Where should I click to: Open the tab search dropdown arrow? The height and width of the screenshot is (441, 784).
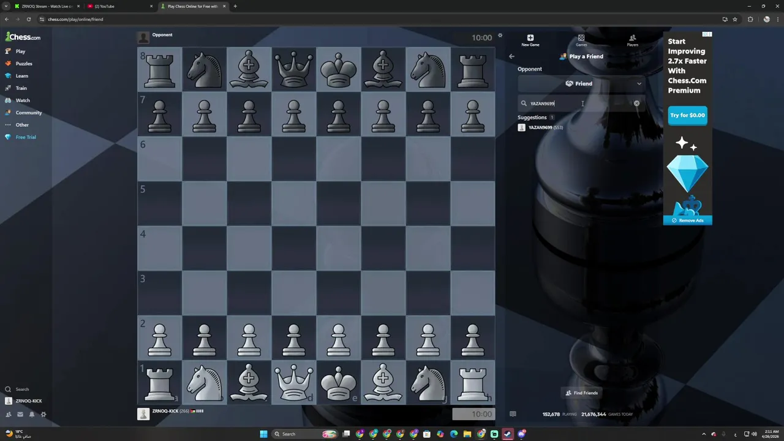(6, 6)
